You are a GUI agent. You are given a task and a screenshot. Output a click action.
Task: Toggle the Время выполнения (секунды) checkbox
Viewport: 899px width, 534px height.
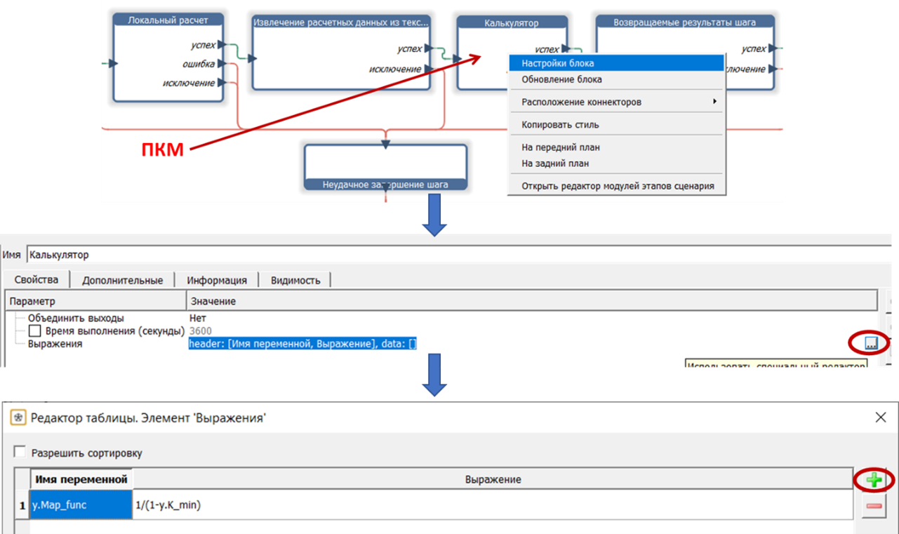click(34, 331)
